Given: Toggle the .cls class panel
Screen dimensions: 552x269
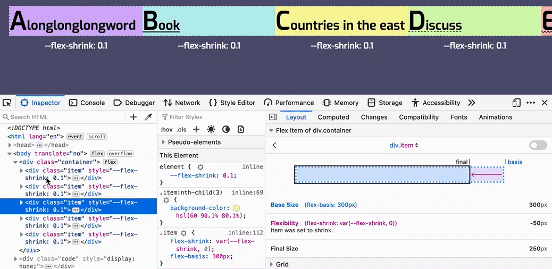Looking at the screenshot, I should pyautogui.click(x=182, y=129).
